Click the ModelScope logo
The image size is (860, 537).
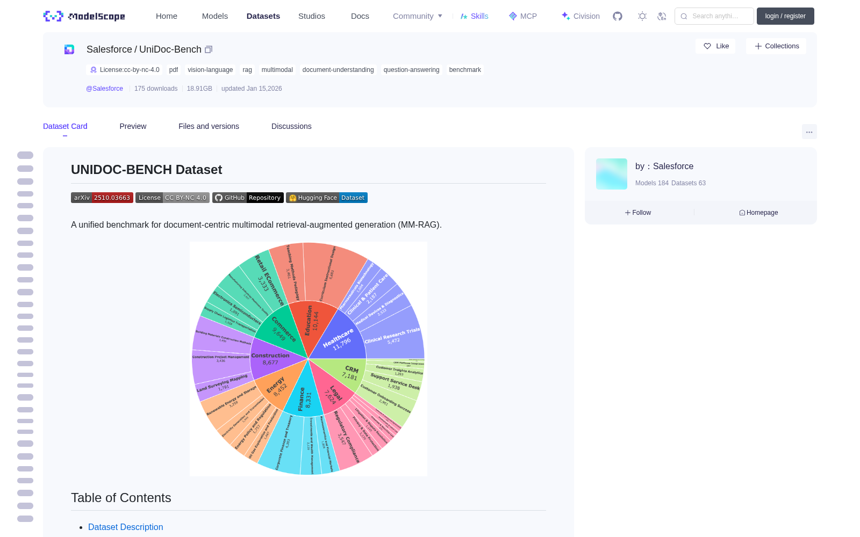[x=84, y=16]
